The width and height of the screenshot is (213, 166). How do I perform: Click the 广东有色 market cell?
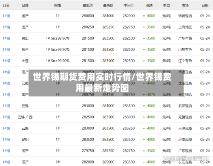tap(185, 38)
